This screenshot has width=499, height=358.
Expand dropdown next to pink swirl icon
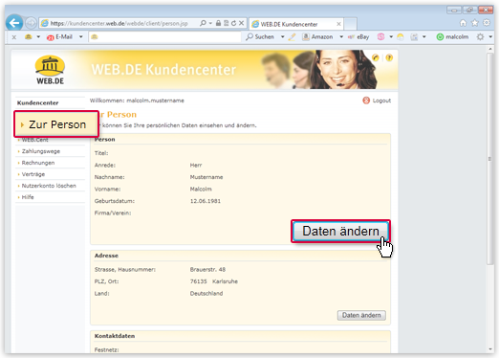pyautogui.click(x=391, y=36)
